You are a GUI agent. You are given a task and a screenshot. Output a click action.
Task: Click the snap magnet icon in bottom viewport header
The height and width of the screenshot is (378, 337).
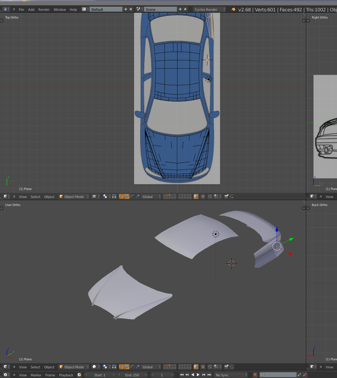pyautogui.click(x=210, y=367)
